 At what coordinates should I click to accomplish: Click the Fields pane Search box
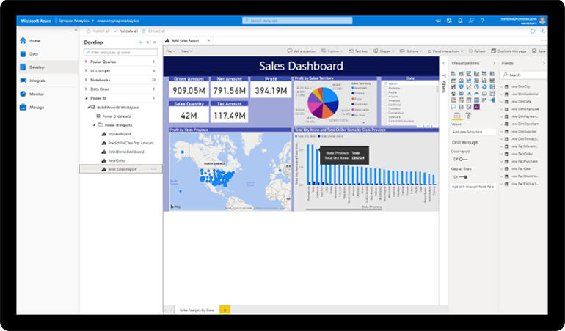point(524,75)
